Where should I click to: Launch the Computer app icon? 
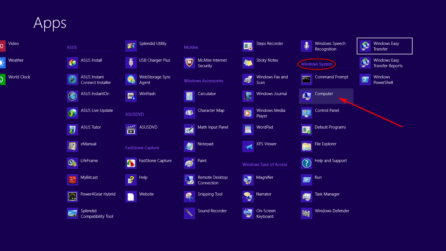tap(307, 96)
